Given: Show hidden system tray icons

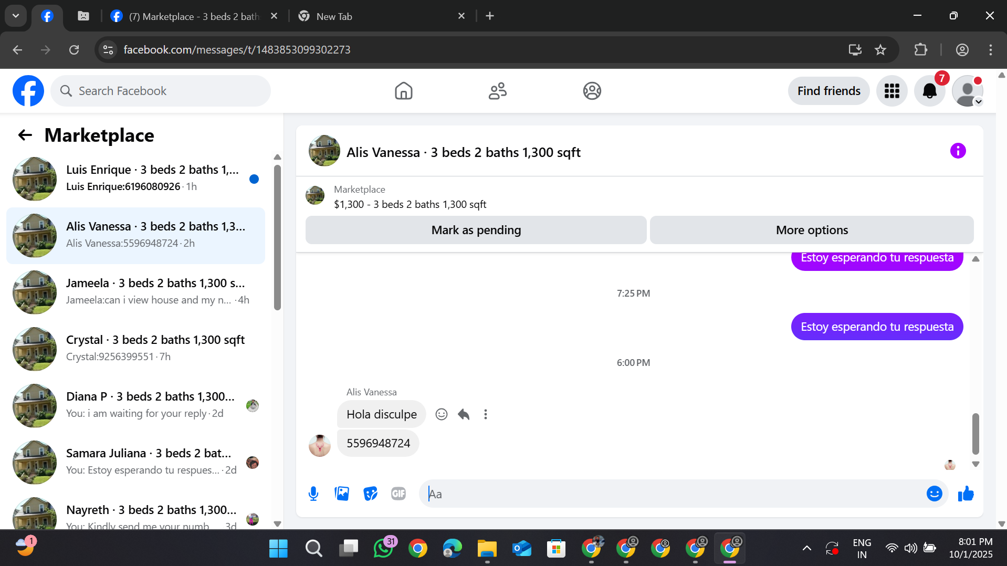Looking at the screenshot, I should (x=806, y=549).
